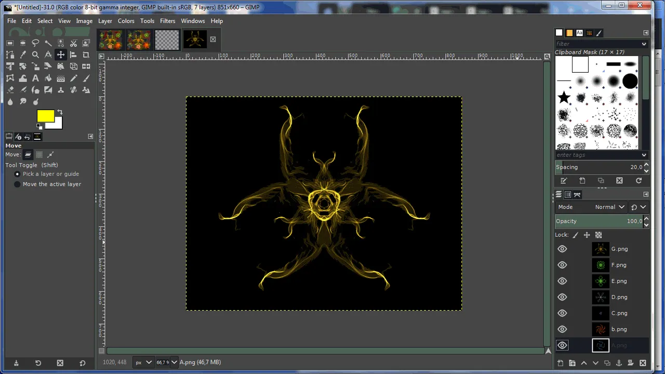Select the Dodge/Burn tool
This screenshot has width=665, height=374.
35,102
